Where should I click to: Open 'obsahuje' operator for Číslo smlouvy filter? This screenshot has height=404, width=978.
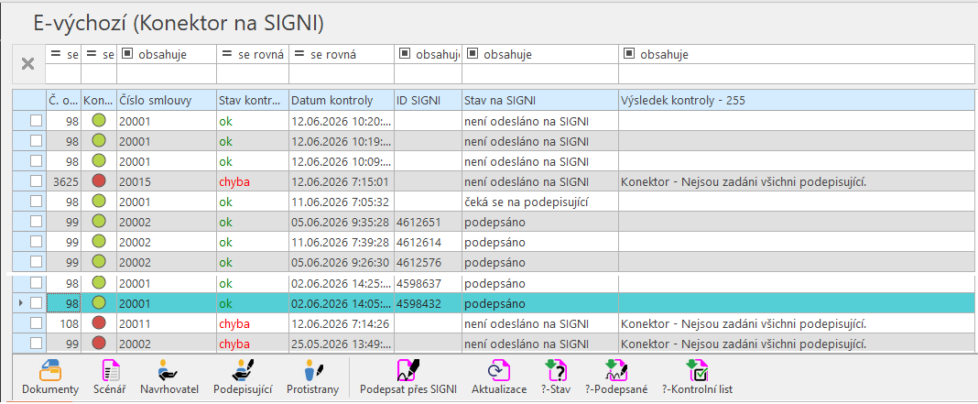166,54
